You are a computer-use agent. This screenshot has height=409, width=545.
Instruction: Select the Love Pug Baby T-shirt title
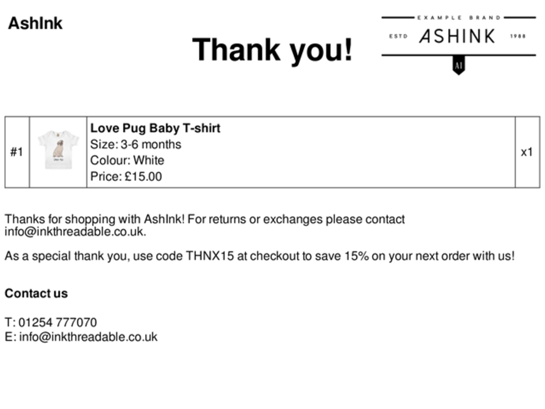click(x=155, y=128)
